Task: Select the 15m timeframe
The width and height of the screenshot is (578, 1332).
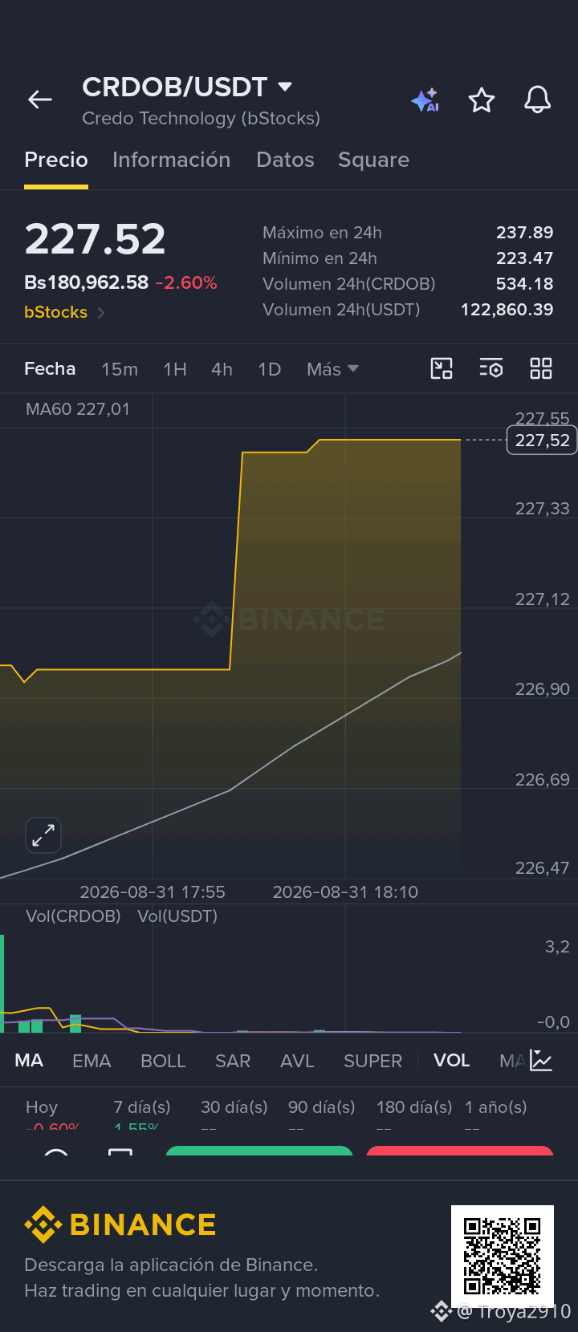Action: coord(120,369)
